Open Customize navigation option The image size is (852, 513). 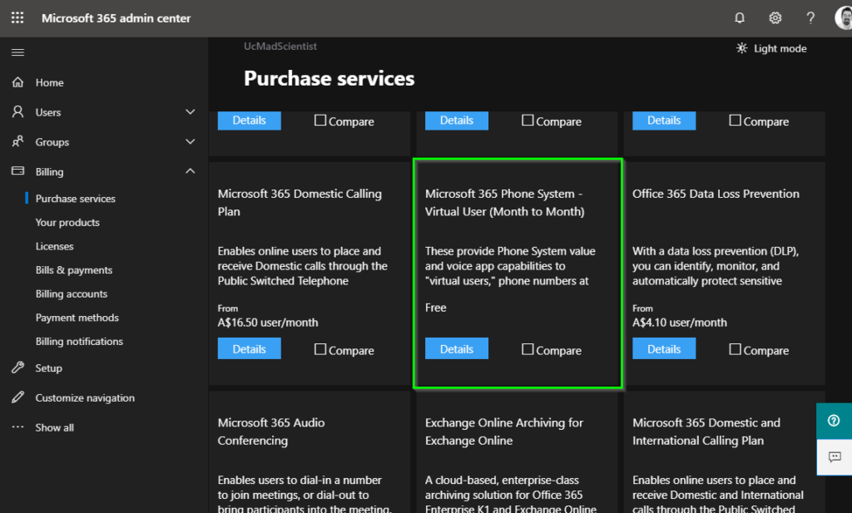coord(85,398)
